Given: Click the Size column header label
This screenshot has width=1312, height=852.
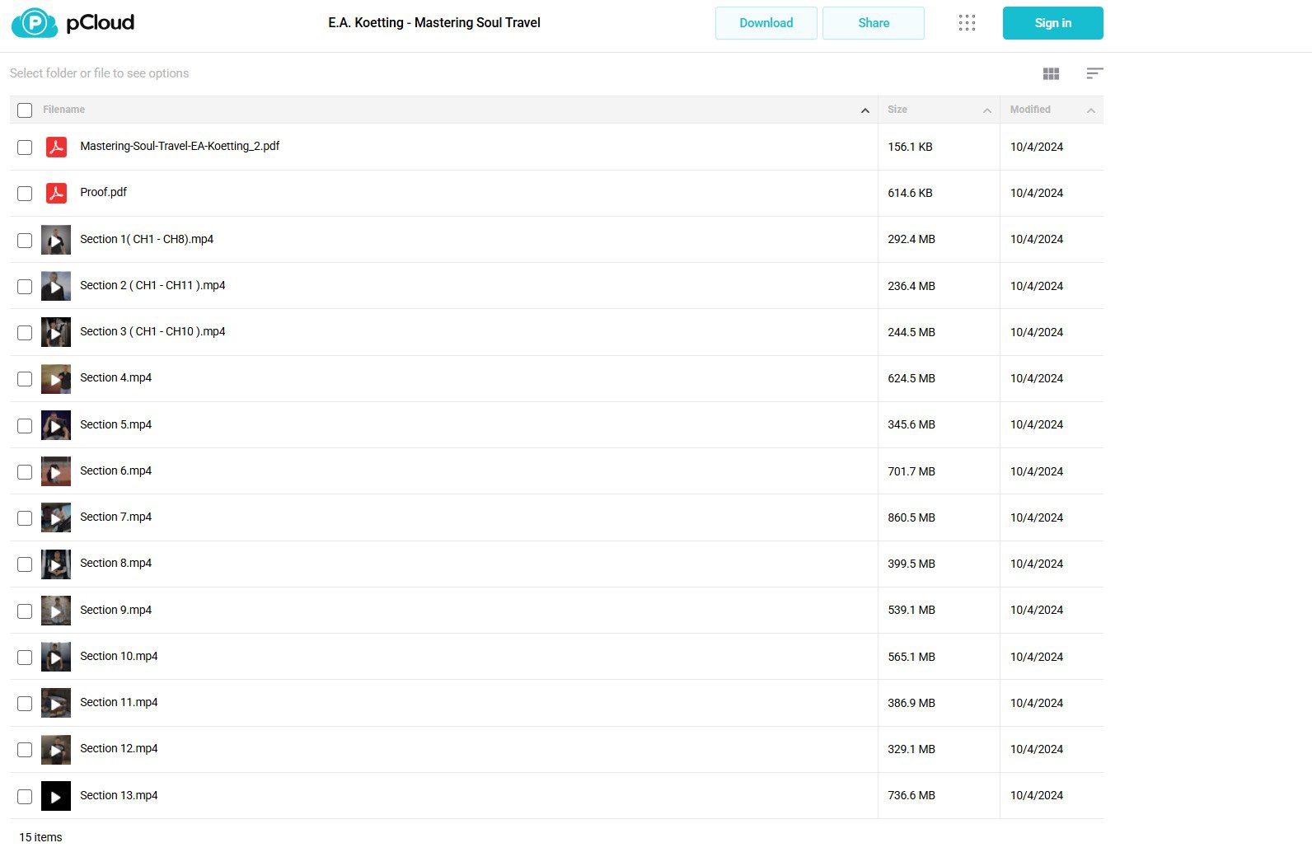Looking at the screenshot, I should 897,110.
